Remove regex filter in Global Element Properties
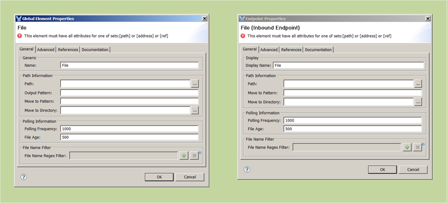 point(194,156)
